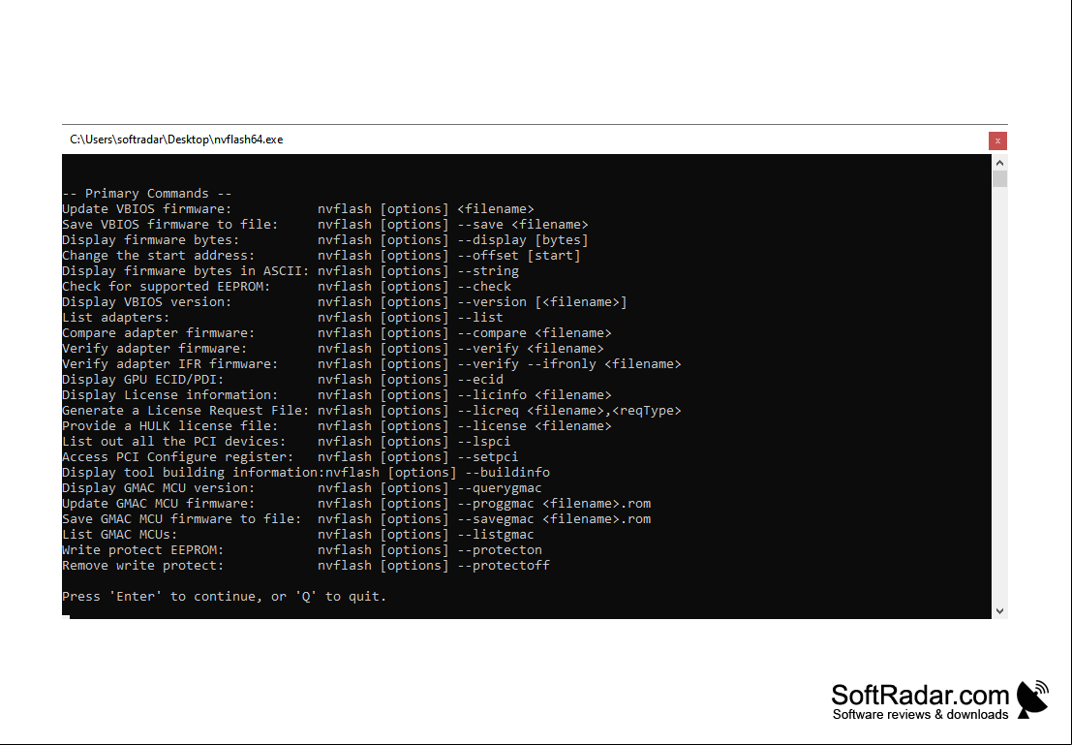1072x745 pixels.
Task: Click the '--display [bytes]' option text
Action: 523,240
